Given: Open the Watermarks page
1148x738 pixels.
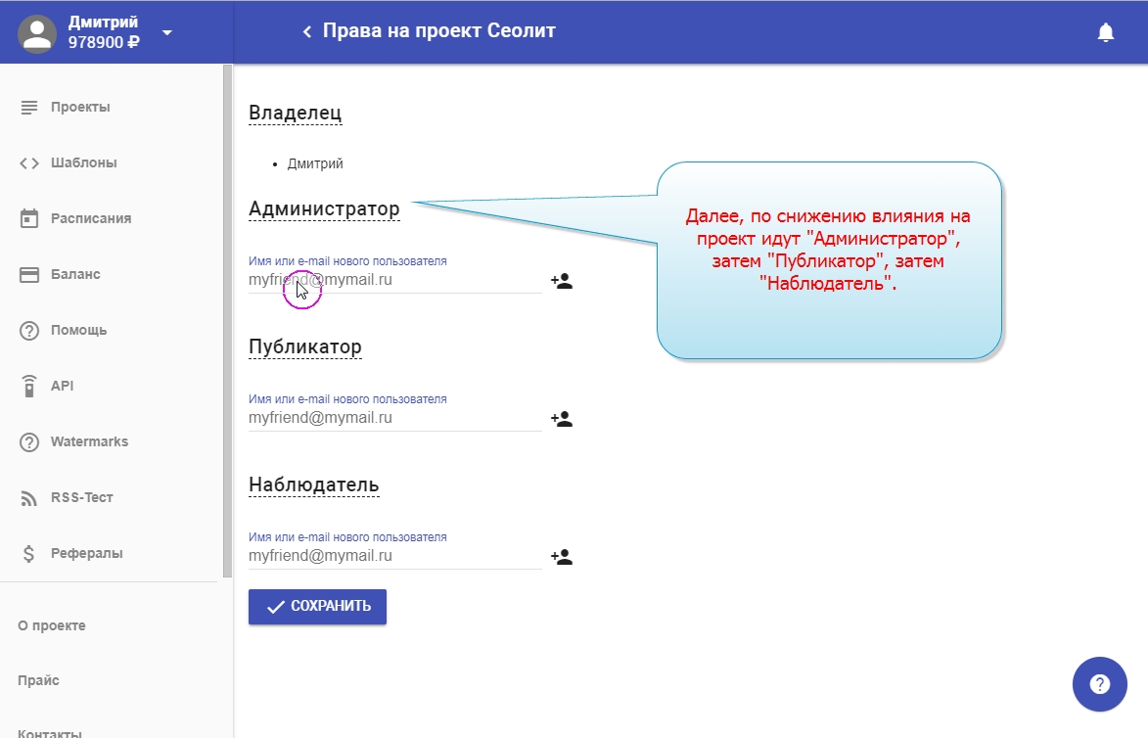Looking at the screenshot, I should (89, 441).
